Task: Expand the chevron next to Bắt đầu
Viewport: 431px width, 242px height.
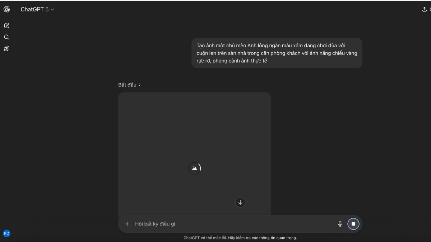Action: click(x=140, y=85)
